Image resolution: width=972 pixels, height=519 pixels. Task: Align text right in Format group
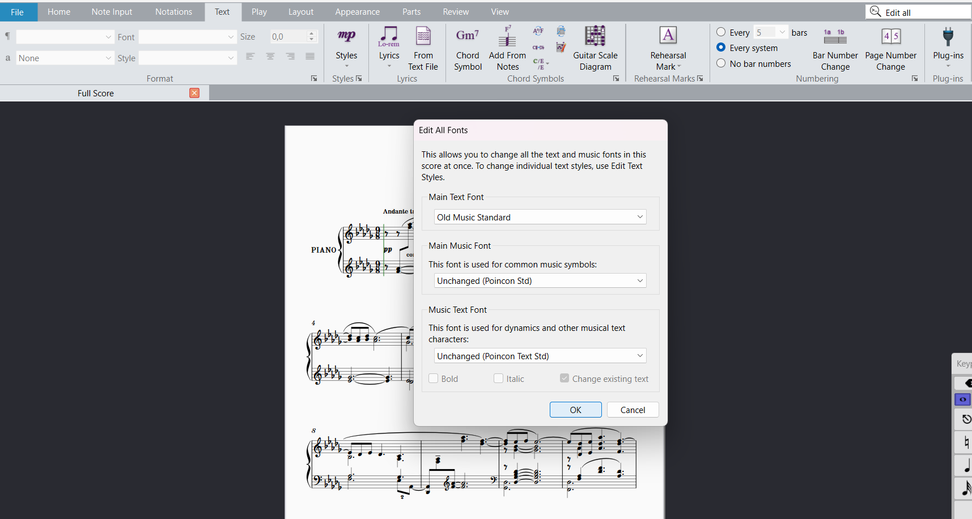(290, 56)
